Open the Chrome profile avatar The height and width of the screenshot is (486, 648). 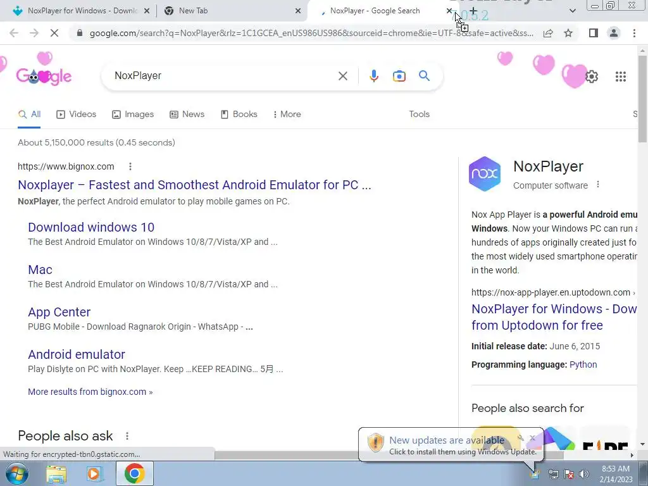(614, 33)
